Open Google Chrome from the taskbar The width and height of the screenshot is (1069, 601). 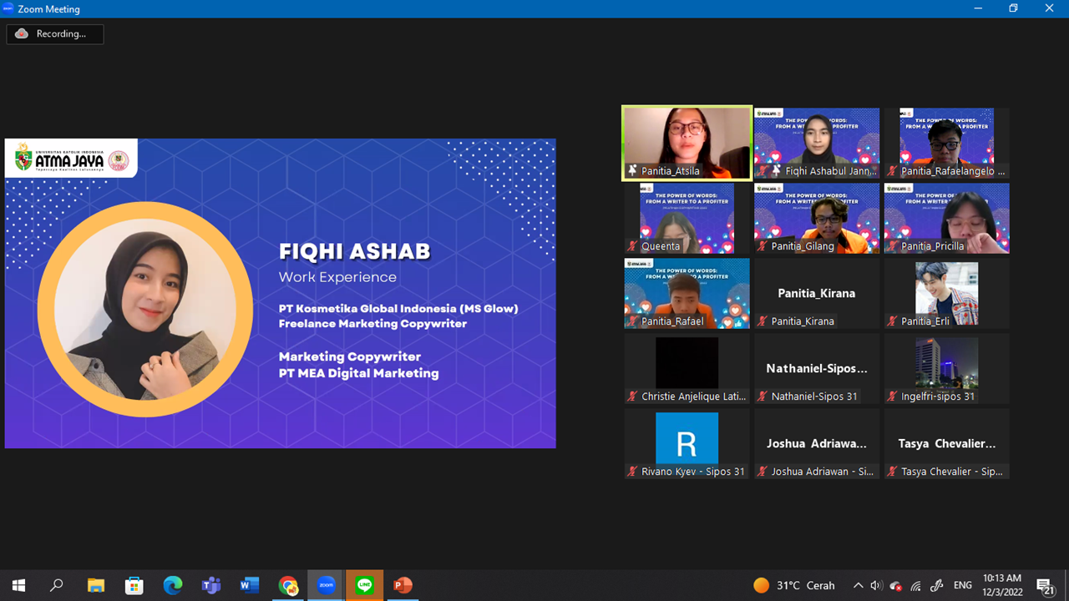[x=288, y=585]
